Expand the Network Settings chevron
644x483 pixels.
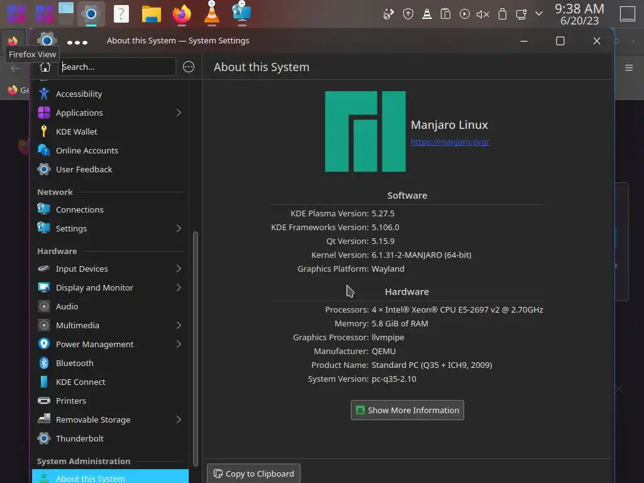click(x=179, y=229)
